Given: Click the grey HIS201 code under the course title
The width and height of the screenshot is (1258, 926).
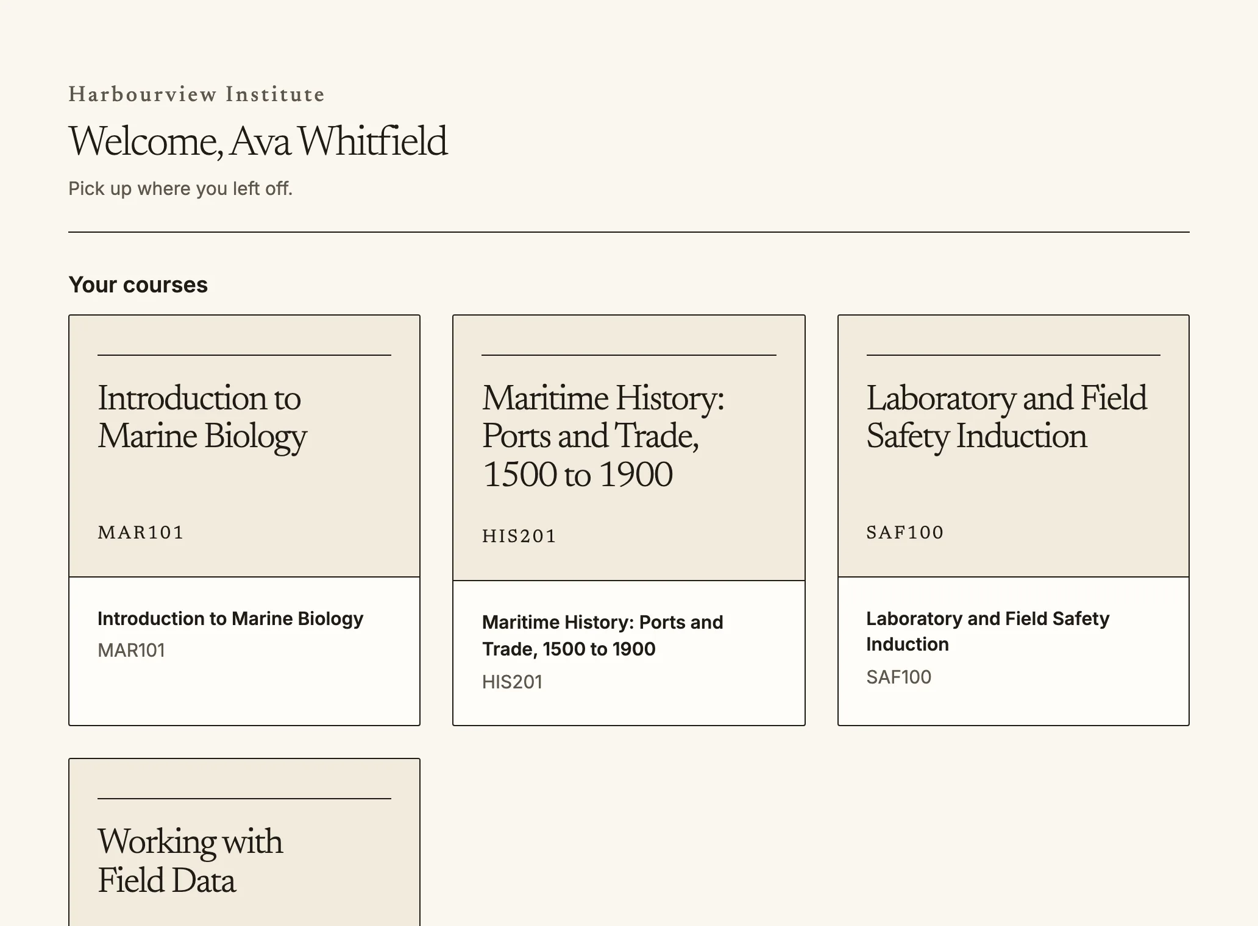Looking at the screenshot, I should click(513, 682).
